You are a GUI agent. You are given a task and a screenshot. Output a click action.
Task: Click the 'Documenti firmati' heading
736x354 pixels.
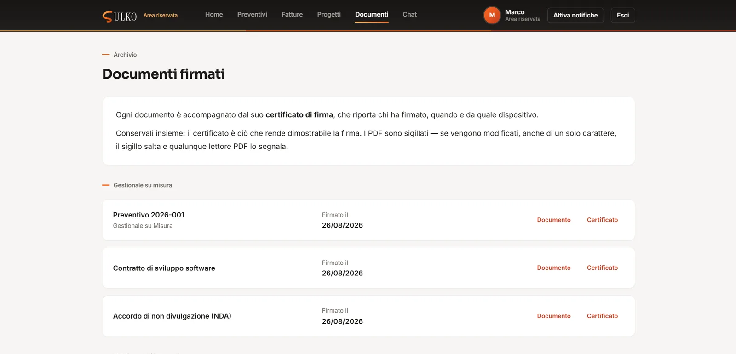pyautogui.click(x=163, y=74)
